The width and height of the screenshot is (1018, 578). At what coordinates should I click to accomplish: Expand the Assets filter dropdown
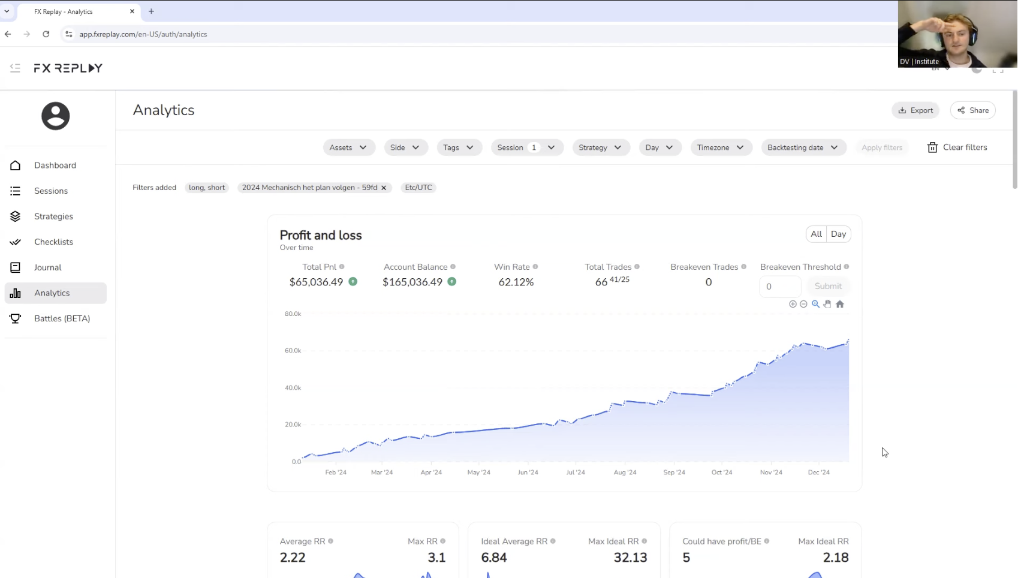click(348, 147)
